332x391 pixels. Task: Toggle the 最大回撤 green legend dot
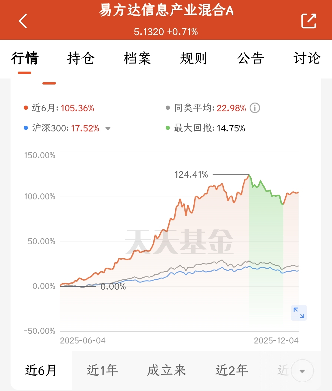click(x=168, y=128)
